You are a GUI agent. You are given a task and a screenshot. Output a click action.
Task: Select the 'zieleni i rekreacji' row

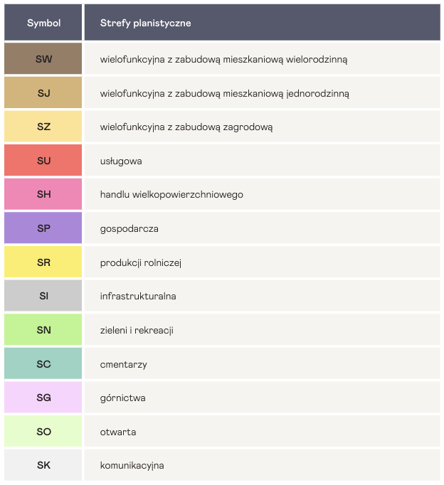coord(137,330)
